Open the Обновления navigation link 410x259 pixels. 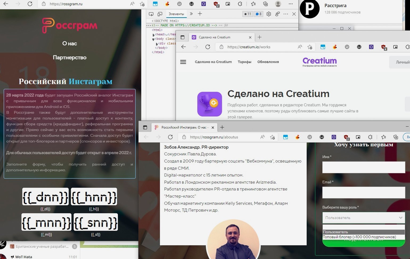(268, 62)
